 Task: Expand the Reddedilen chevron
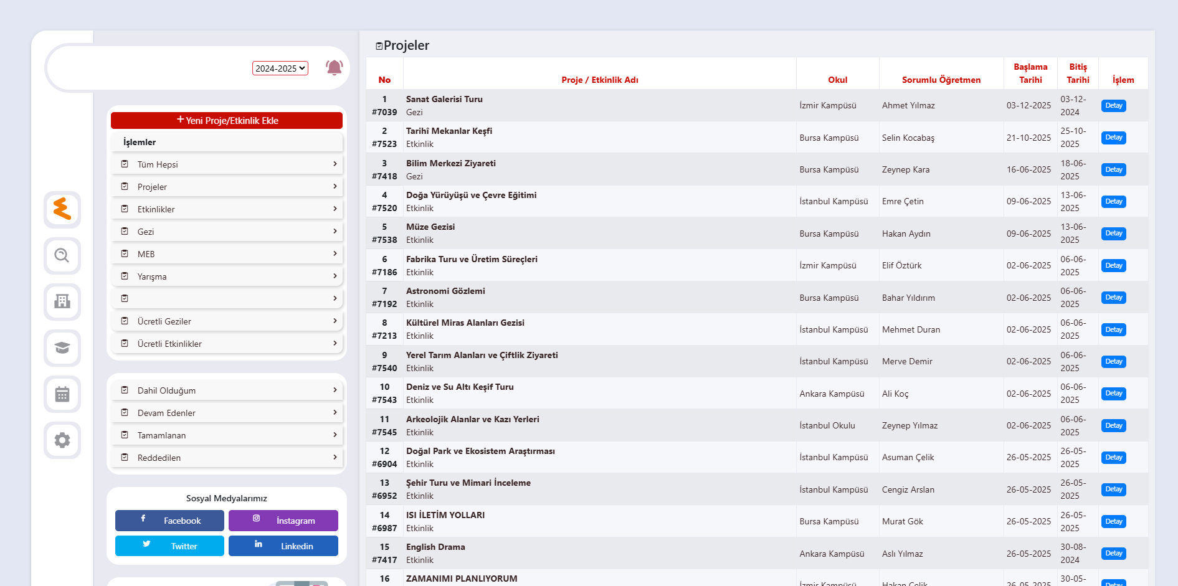point(335,457)
